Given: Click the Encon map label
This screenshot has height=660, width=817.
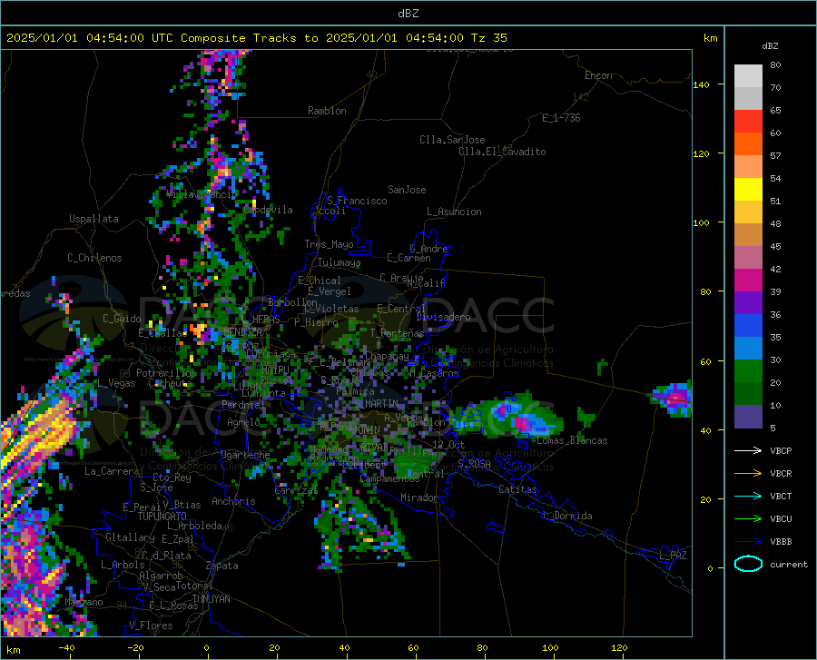Looking at the screenshot, I should click(x=598, y=75).
